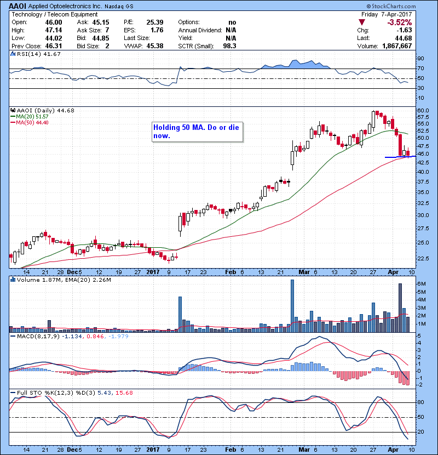Click the VWAP value 45.38
The width and height of the screenshot is (438, 455).
click(155, 46)
